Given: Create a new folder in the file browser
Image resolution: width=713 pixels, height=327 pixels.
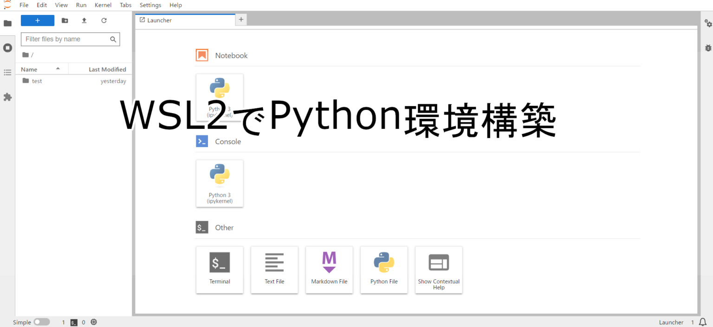Looking at the screenshot, I should pos(65,20).
